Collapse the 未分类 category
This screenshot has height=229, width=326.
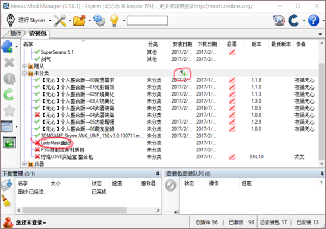coord(24,73)
